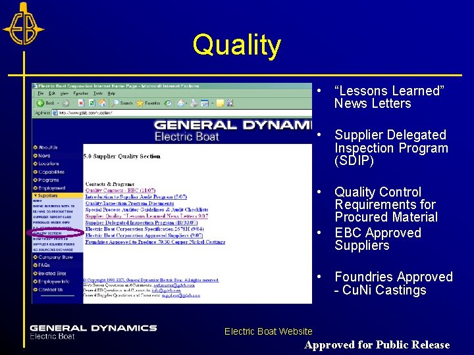This screenshot has height=355, width=474.
Task: Click the page icon beside the URL
Action: 55,113
